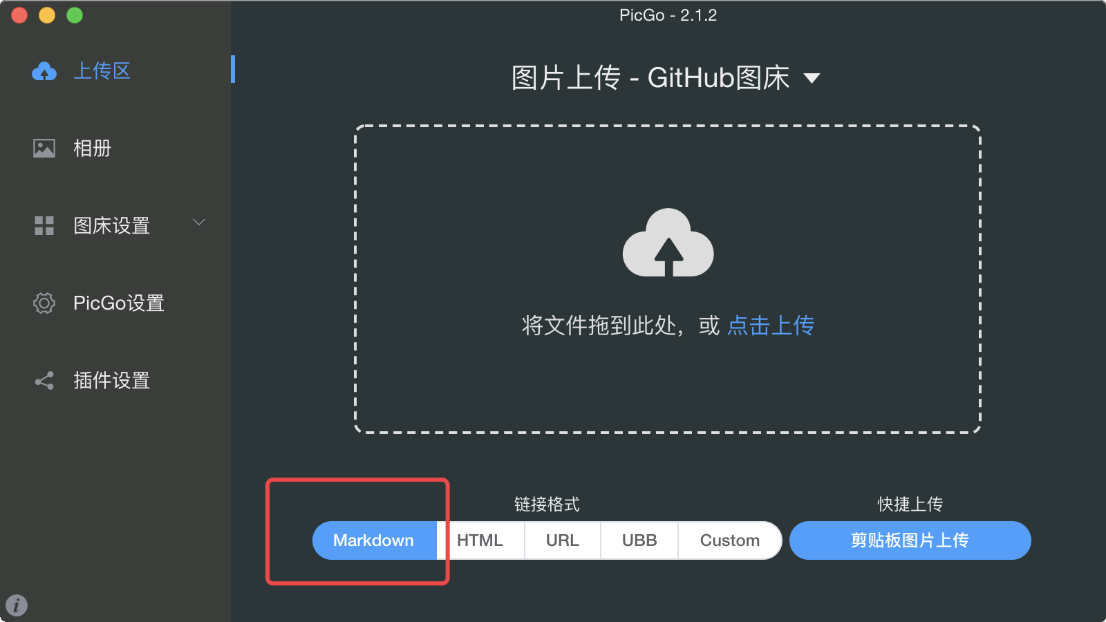Click the 剪贴板图片上传 button

(910, 540)
